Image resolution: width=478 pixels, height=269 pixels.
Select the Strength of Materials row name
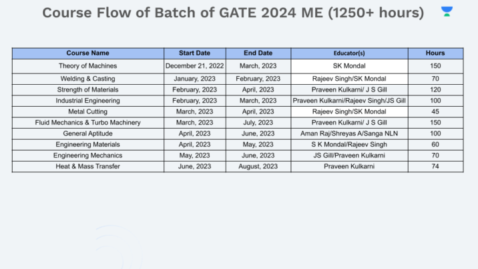point(87,89)
